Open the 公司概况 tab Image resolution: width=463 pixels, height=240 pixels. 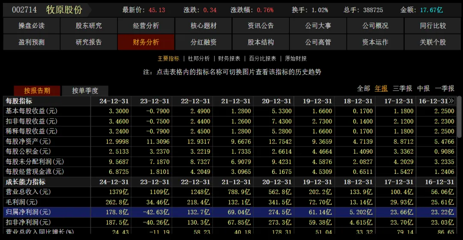(x=375, y=26)
